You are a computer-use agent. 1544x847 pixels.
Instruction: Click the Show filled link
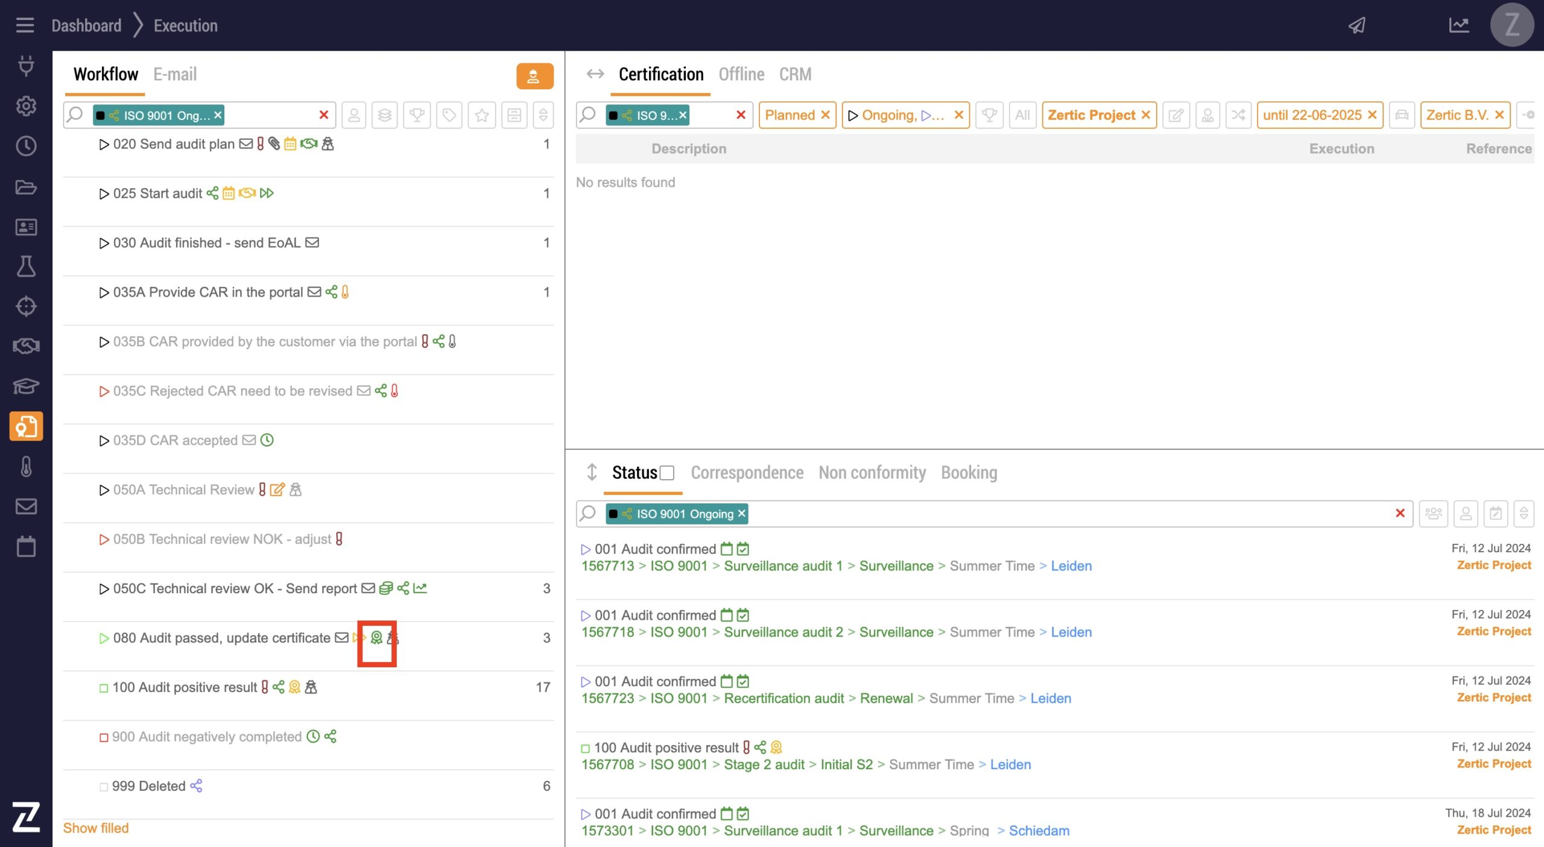(x=96, y=828)
